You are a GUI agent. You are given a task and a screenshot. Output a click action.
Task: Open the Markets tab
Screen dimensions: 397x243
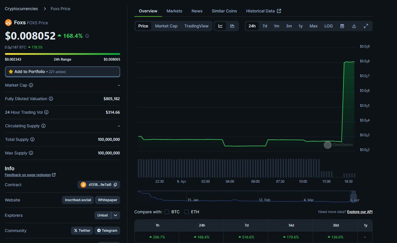174,11
